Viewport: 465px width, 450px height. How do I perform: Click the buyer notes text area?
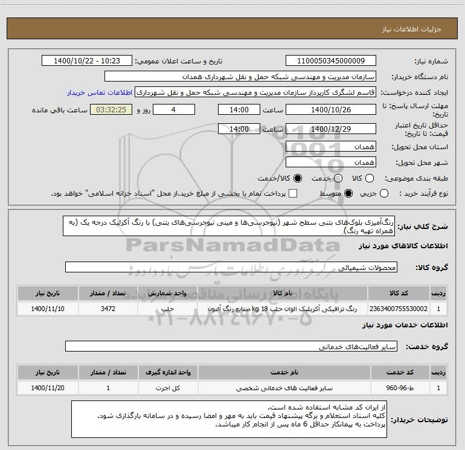point(229,419)
